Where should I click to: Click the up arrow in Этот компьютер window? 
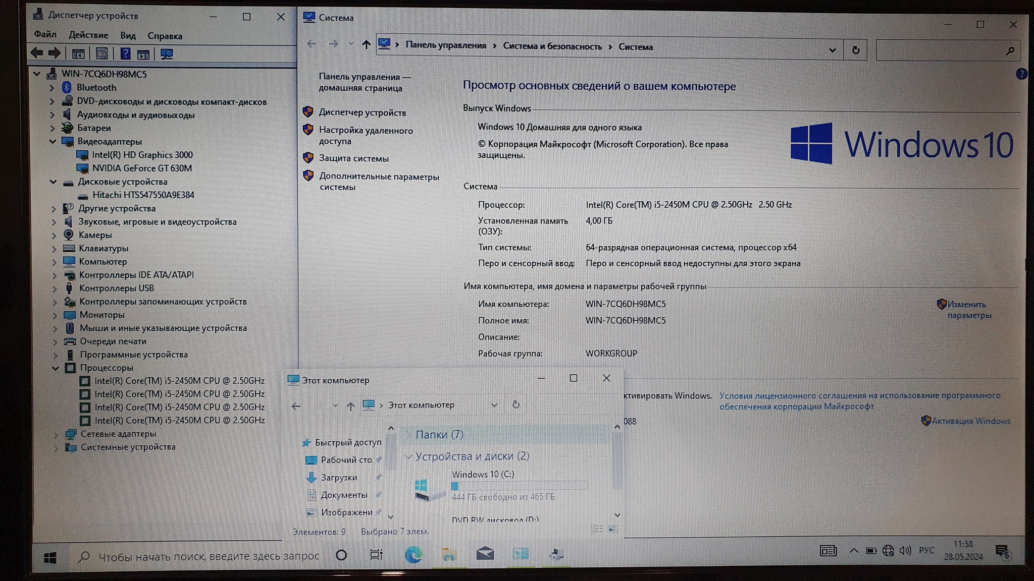tap(350, 405)
